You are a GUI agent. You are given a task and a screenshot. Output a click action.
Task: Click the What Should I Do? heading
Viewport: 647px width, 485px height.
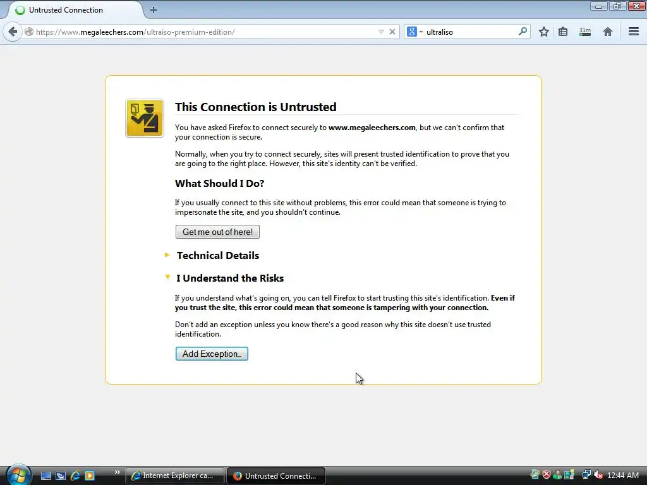[219, 184]
